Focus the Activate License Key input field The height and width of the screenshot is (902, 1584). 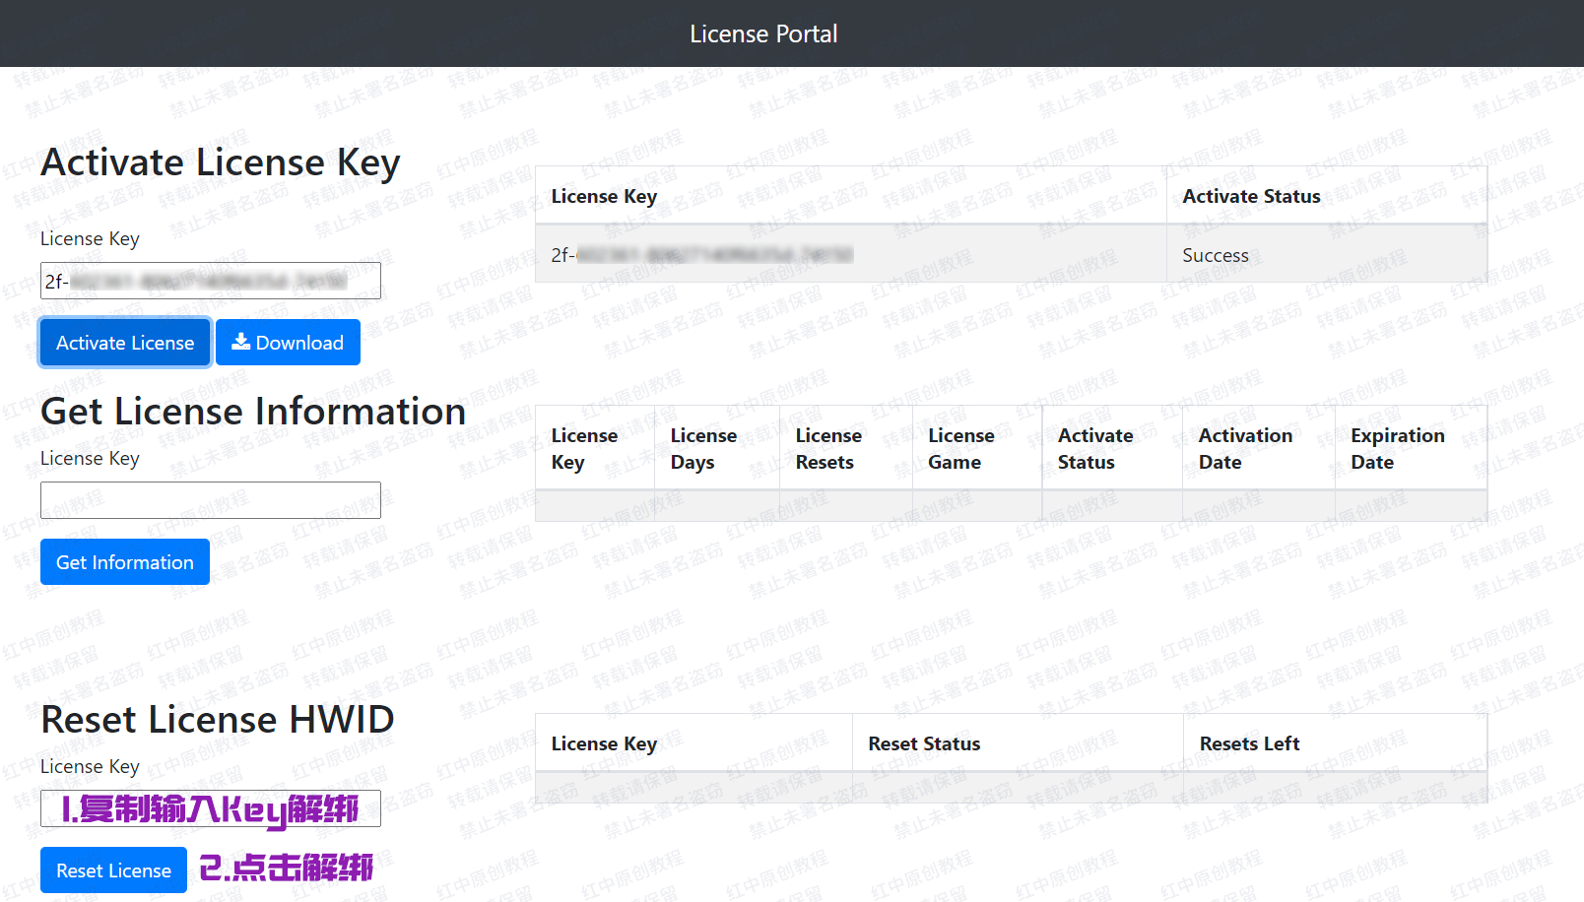pyautogui.click(x=210, y=281)
